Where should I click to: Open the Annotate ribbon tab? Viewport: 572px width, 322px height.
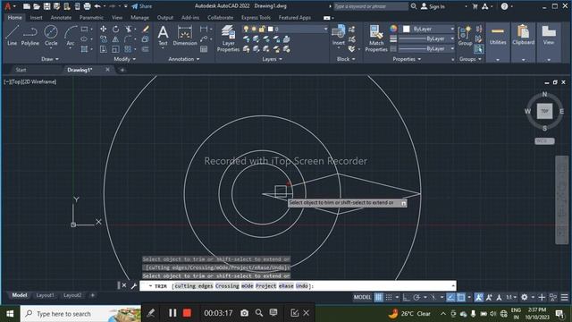tap(61, 18)
